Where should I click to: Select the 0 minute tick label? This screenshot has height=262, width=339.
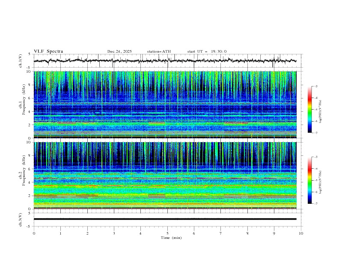34,233
